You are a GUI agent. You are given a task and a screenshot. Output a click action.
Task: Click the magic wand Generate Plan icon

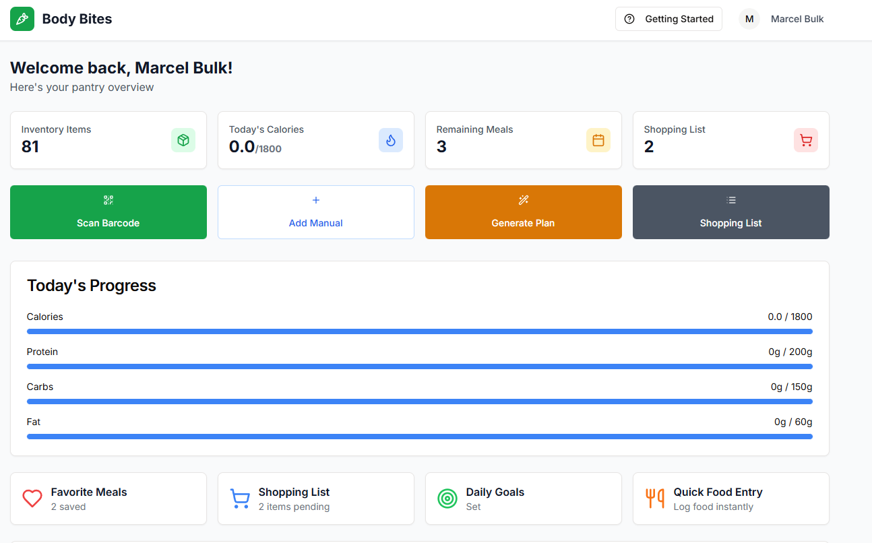524,200
